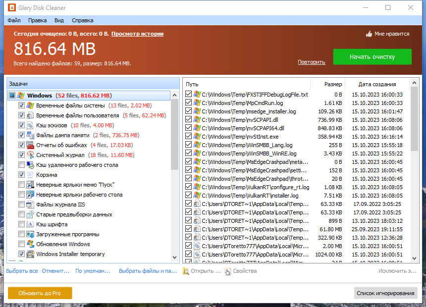Screen dimensions: 426x307
Task: Click the Файлы дампа памяти icon
Action: (x=30, y=135)
